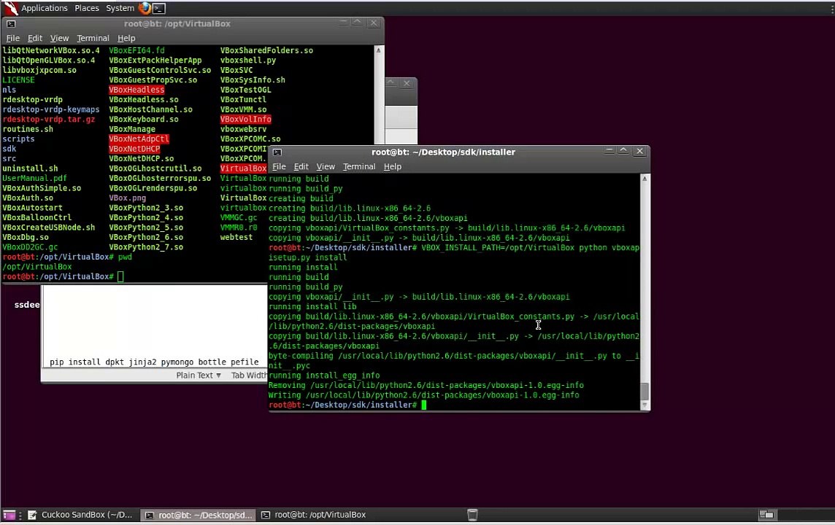The width and height of the screenshot is (835, 525).
Task: Switch to Cuckoo SandBox taskbar window
Action: tap(80, 515)
